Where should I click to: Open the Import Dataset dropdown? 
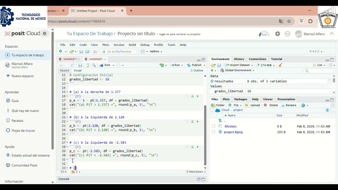[x=239, y=65]
